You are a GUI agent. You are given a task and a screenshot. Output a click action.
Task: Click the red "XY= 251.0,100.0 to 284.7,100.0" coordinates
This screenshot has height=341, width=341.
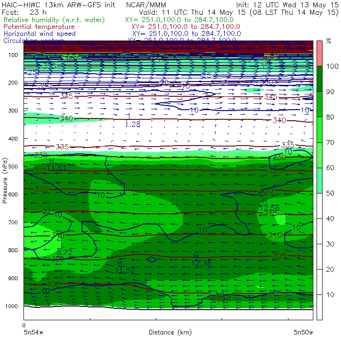(186, 27)
